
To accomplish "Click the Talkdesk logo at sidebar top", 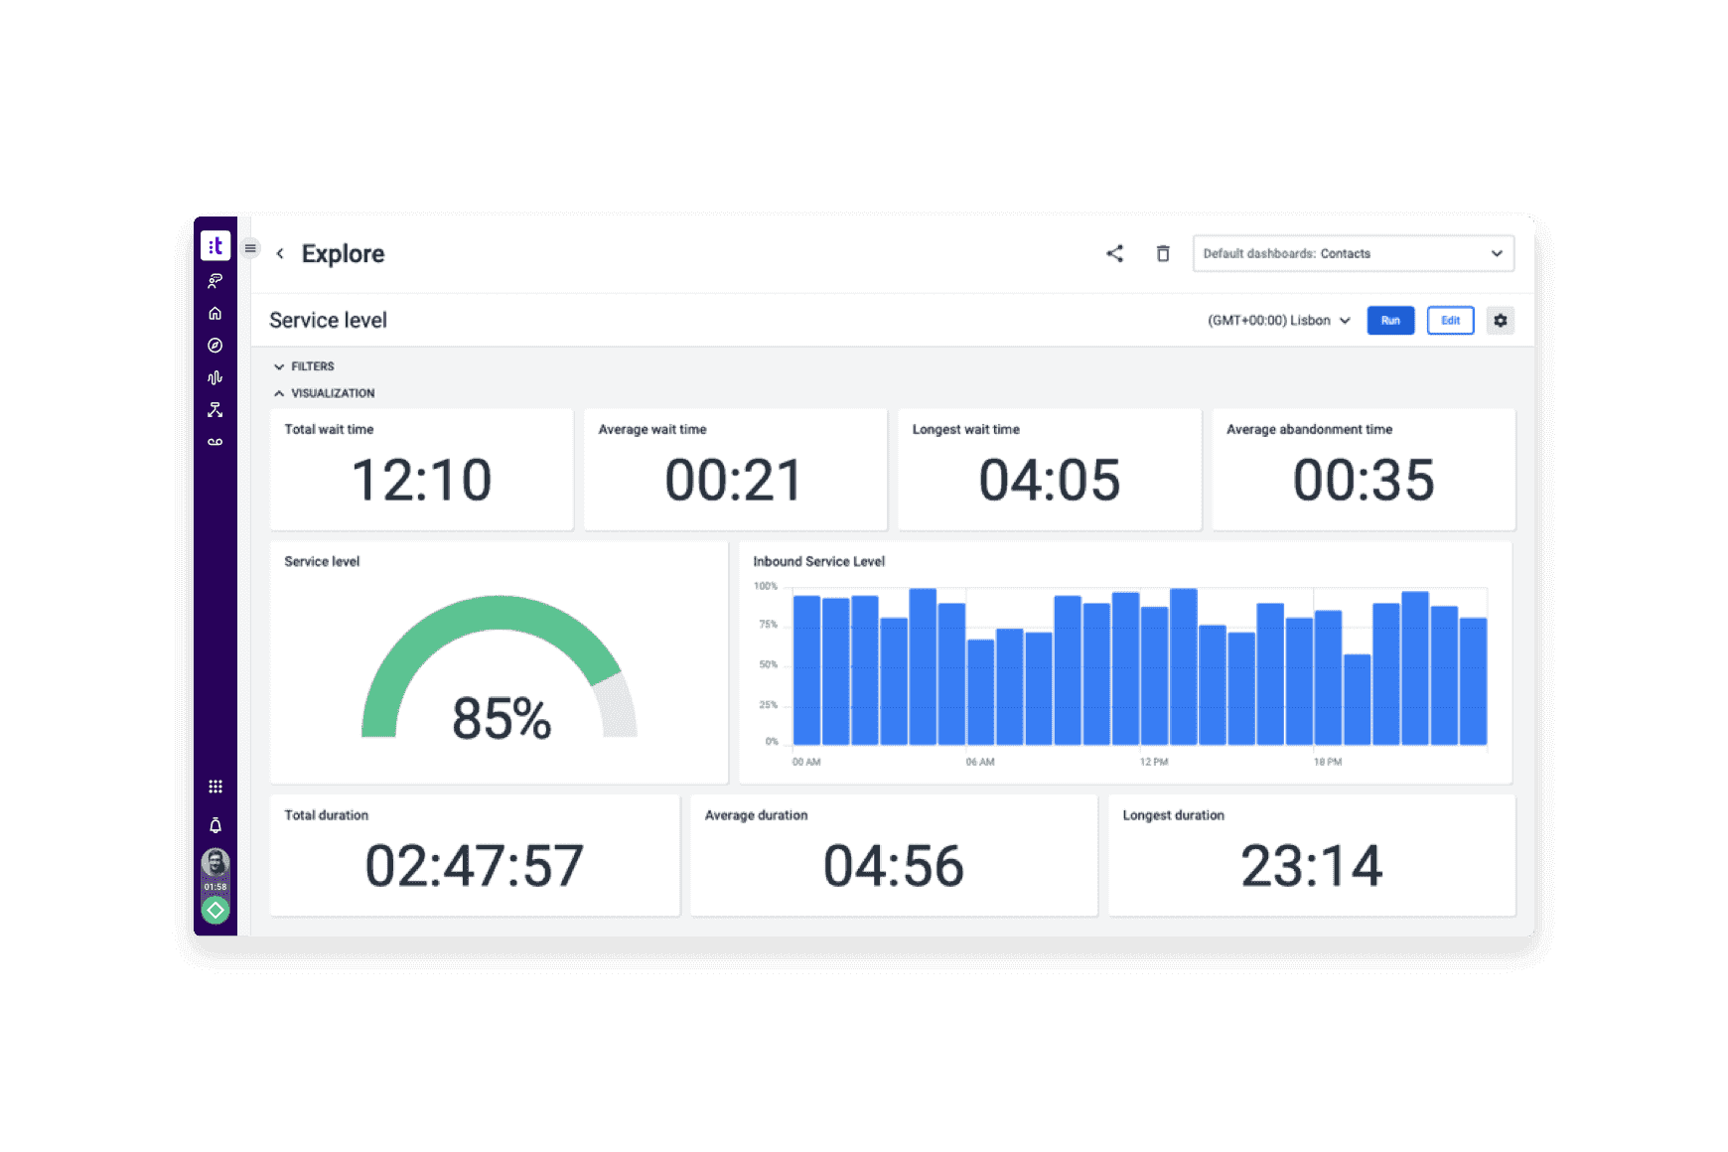I will pos(215,245).
